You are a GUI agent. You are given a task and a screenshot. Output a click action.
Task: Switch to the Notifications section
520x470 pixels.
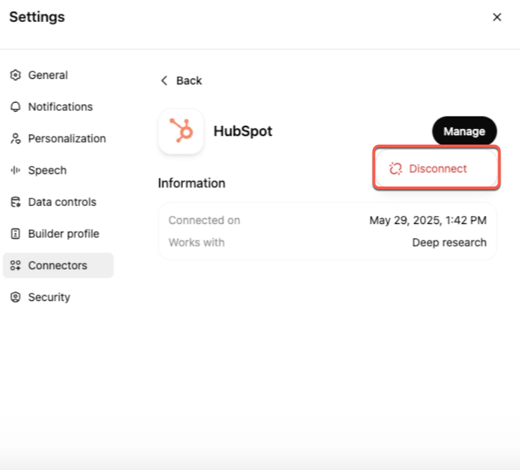(60, 106)
